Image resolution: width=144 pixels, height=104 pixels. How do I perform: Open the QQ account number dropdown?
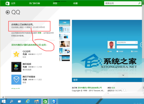pyautogui.click(x=136, y=42)
